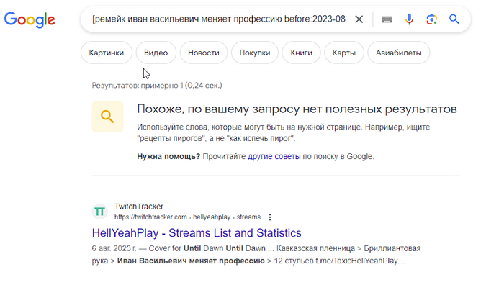Click the yellow no-results magnifier icon
Screen dimensions: 504x308
[x=107, y=117]
